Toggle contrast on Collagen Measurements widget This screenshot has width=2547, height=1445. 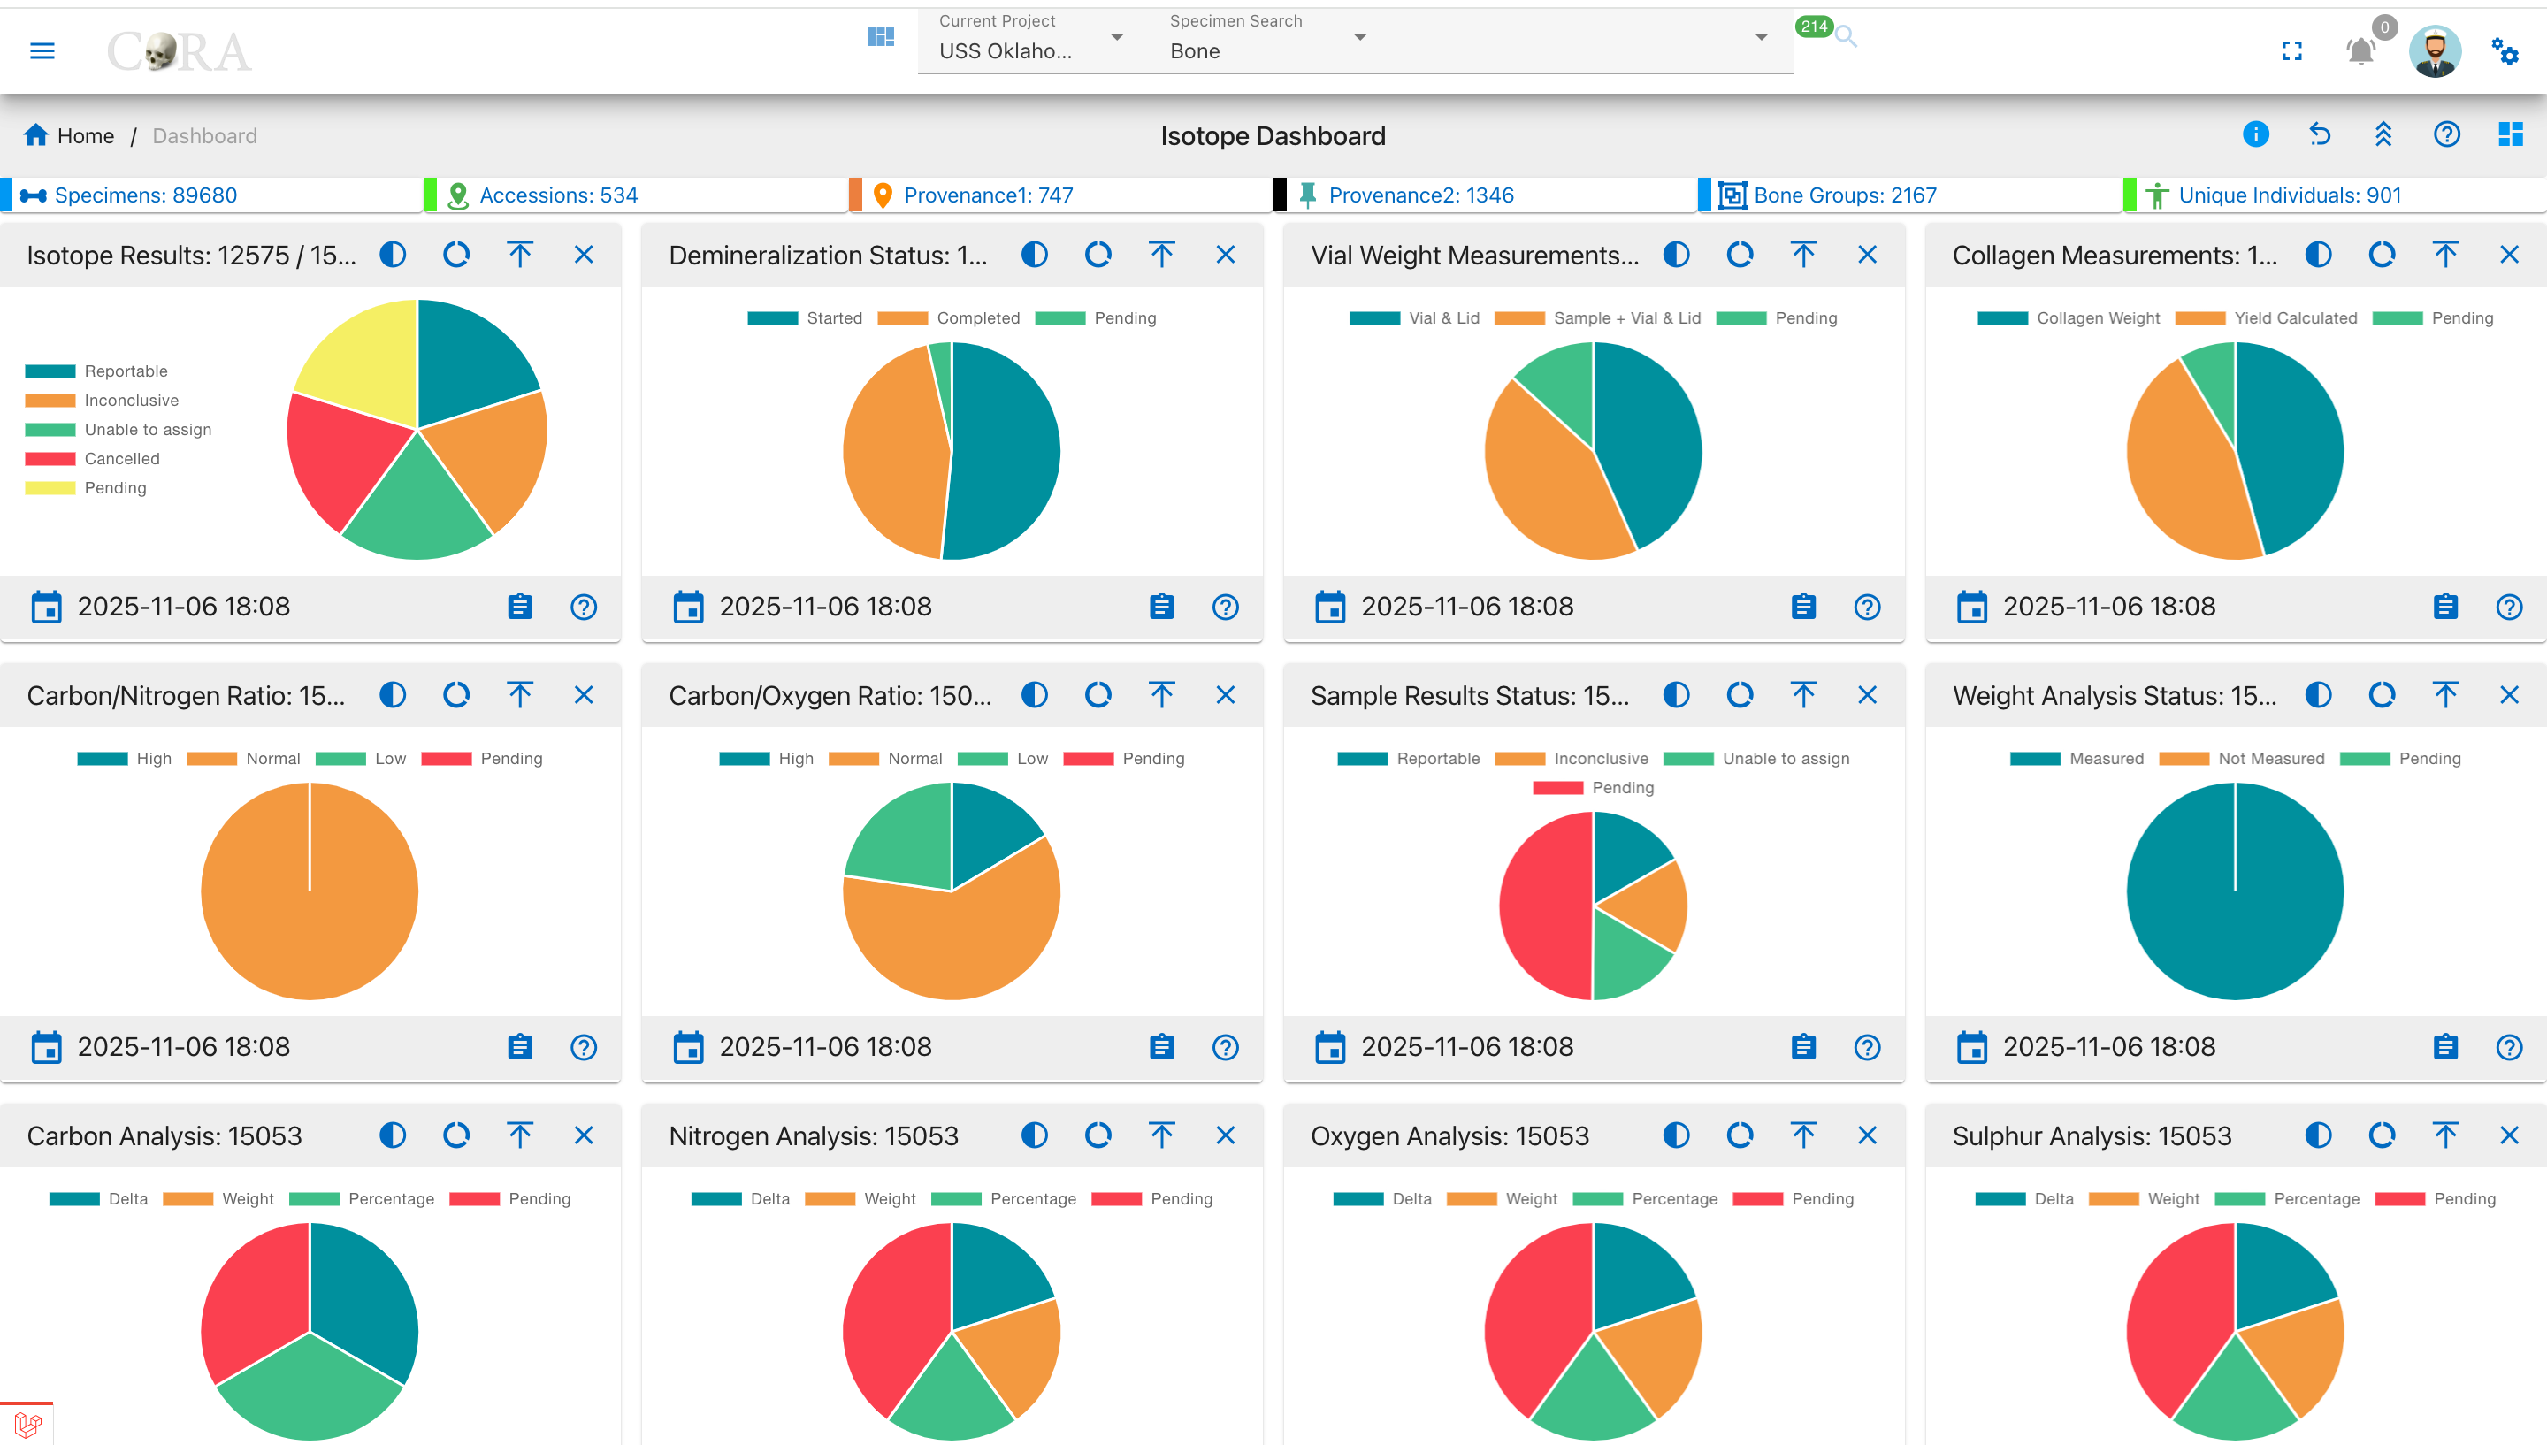pyautogui.click(x=2319, y=255)
